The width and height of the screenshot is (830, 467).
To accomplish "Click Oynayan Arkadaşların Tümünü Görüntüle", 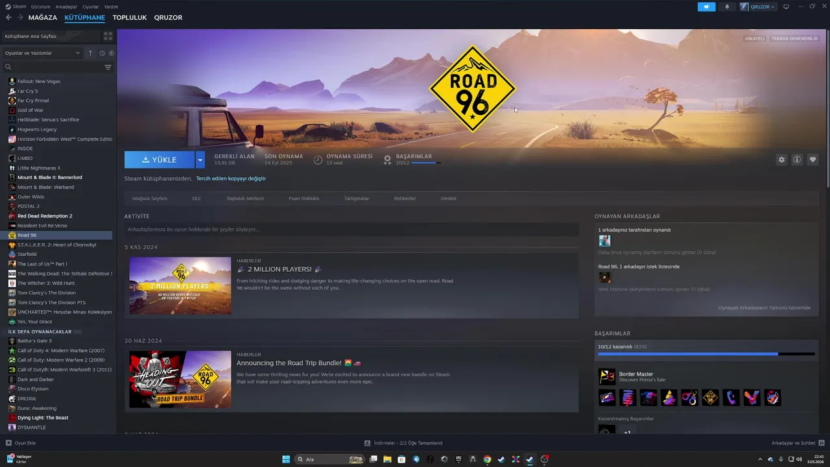I will point(765,307).
